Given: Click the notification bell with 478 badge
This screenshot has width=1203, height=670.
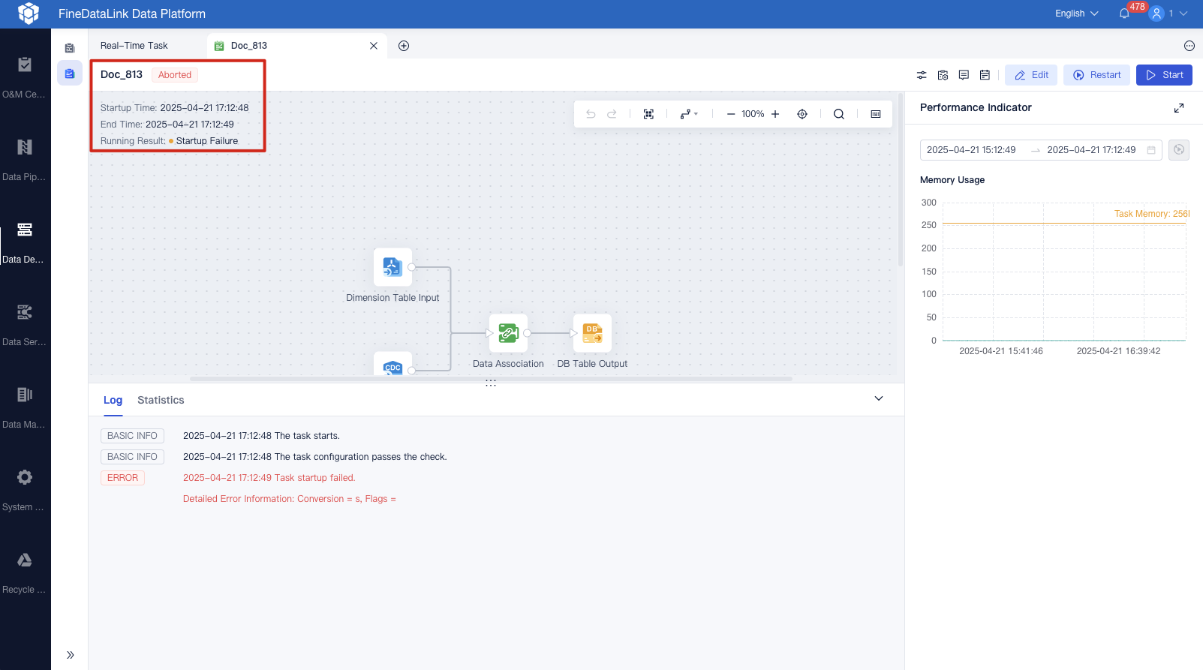Looking at the screenshot, I should click(x=1124, y=14).
